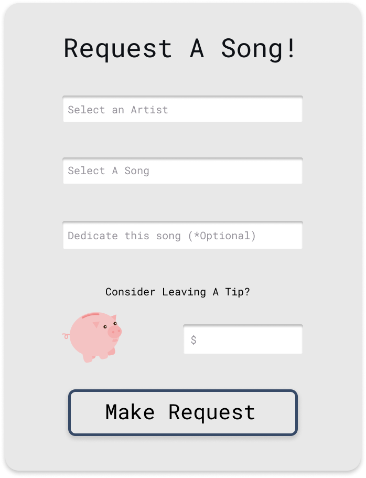Select the Artist placeholder text
This screenshot has width=366, height=478.
coord(149,110)
